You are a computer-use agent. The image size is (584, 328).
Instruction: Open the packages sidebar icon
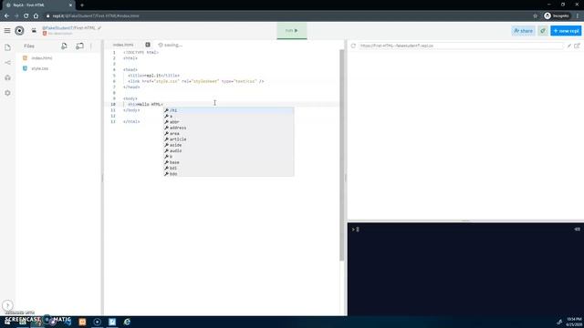(7, 77)
